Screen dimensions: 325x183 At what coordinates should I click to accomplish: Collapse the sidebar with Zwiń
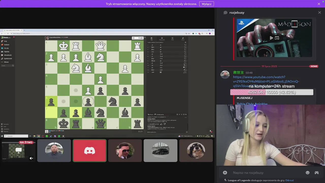coord(4,127)
